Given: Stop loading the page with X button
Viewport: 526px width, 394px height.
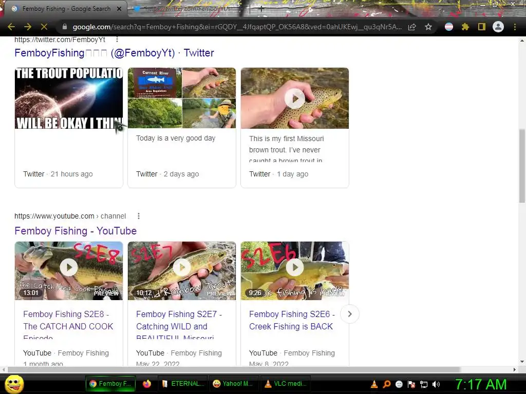Looking at the screenshot, I should tap(44, 27).
